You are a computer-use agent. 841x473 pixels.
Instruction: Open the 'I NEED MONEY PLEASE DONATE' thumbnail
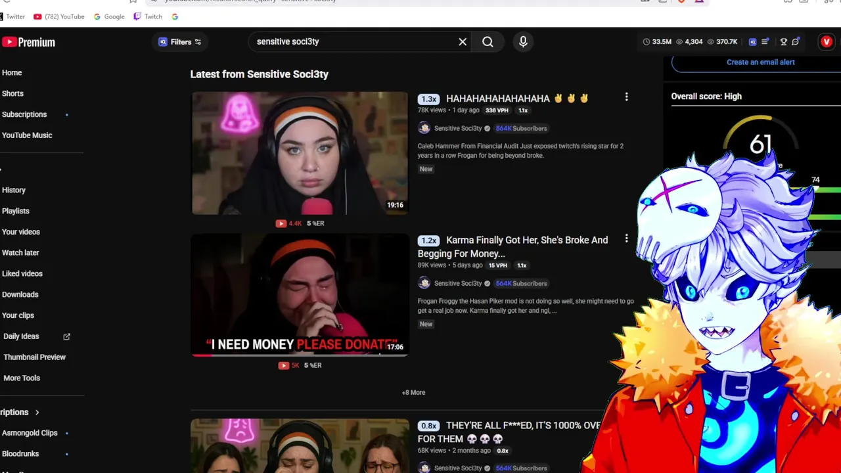tap(300, 295)
